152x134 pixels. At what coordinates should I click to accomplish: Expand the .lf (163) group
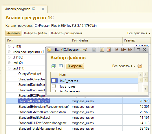point(9,57)
